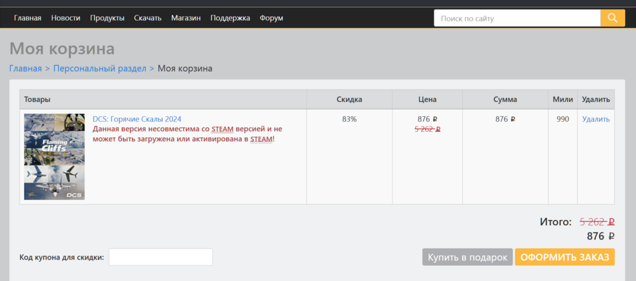This screenshot has width=636, height=281.
Task: Click the coupon code input field
Action: click(161, 257)
